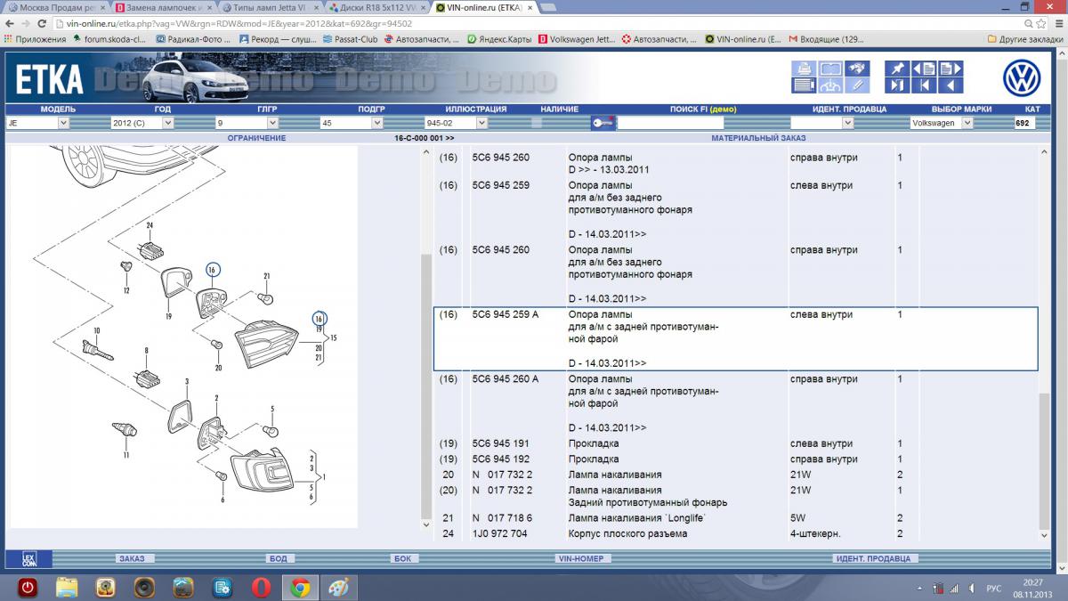Click the steering wheel vehicle icon
This screenshot has height=601, width=1068.
(x=829, y=85)
